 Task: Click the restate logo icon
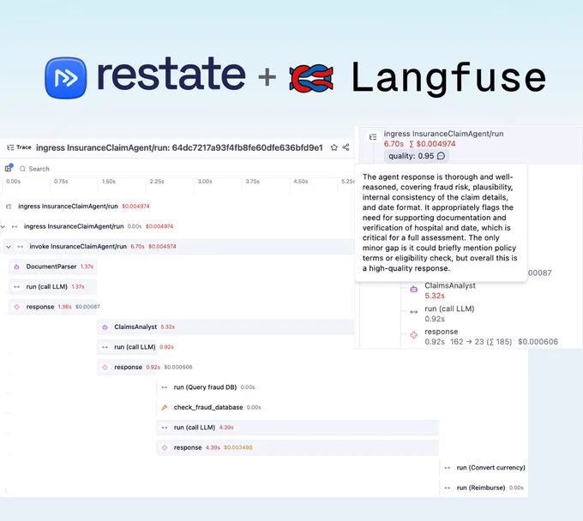(x=66, y=78)
